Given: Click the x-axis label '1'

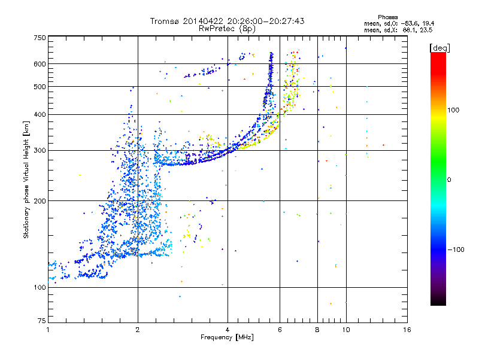Looking at the screenshot, I should 48,330.
